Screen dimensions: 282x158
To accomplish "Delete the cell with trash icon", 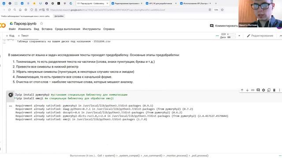I will [x=274, y=90].
